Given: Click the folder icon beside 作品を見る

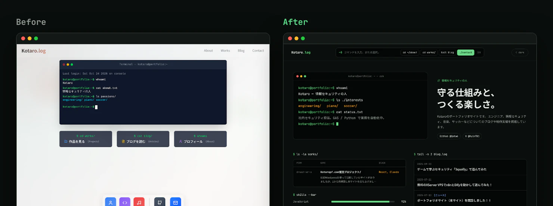Looking at the screenshot, I should tap(66, 142).
